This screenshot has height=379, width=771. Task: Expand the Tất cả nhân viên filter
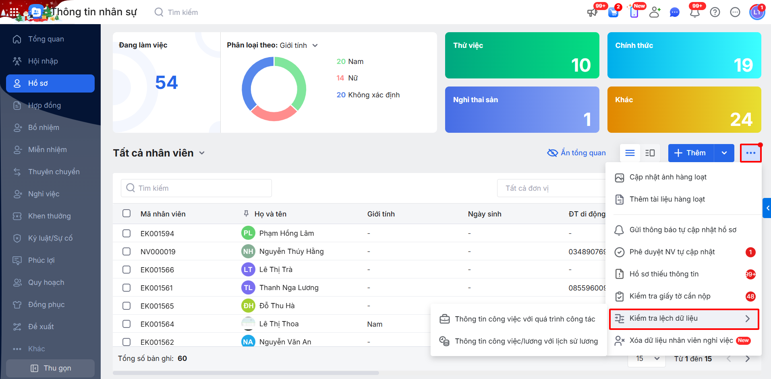202,153
